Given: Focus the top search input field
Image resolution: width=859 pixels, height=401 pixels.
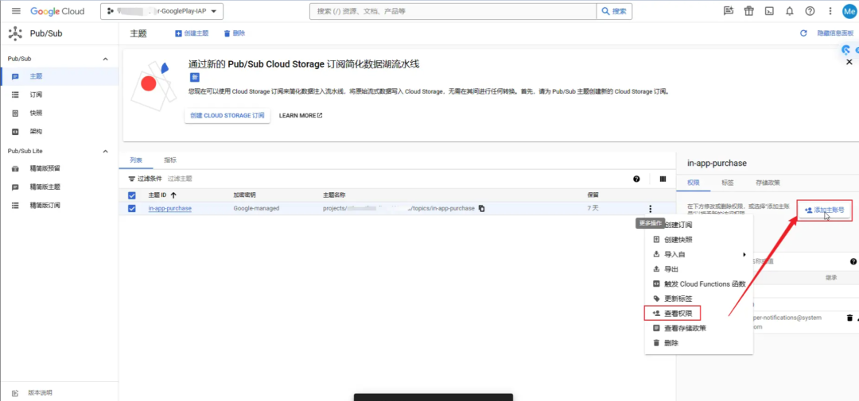Looking at the screenshot, I should point(453,11).
